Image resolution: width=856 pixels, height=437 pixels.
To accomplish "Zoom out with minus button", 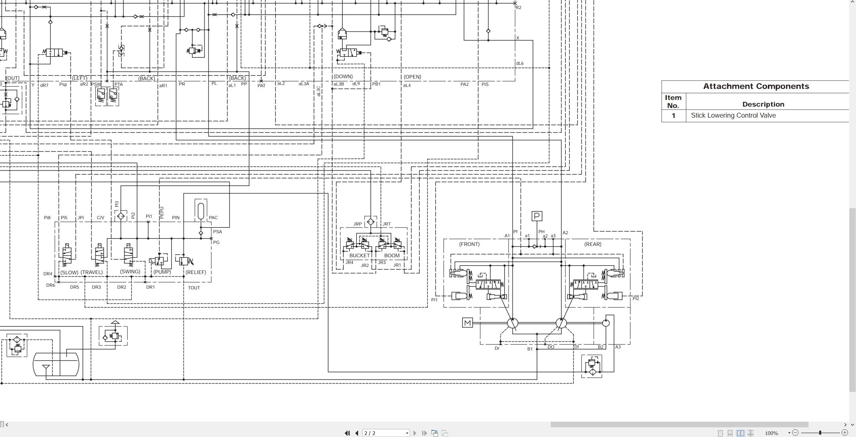I will click(795, 433).
